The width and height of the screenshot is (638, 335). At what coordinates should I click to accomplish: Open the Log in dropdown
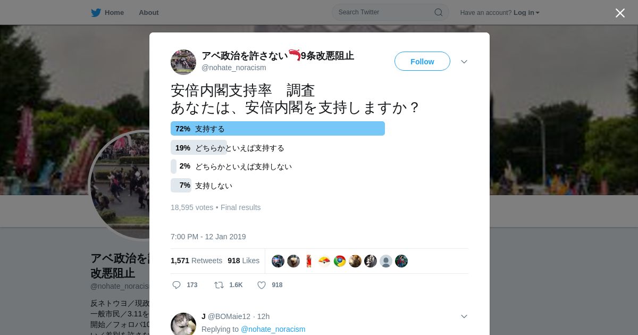coord(526,12)
